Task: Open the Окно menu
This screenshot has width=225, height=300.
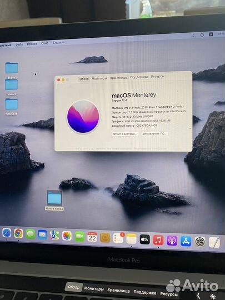Action: [x=45, y=43]
